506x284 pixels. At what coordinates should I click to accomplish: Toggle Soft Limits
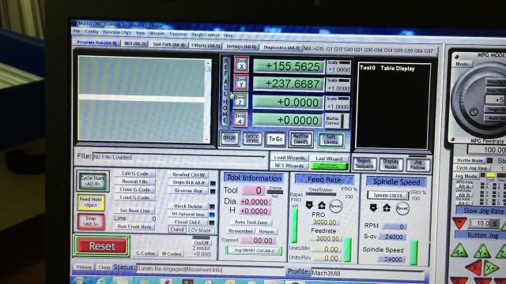(x=330, y=140)
